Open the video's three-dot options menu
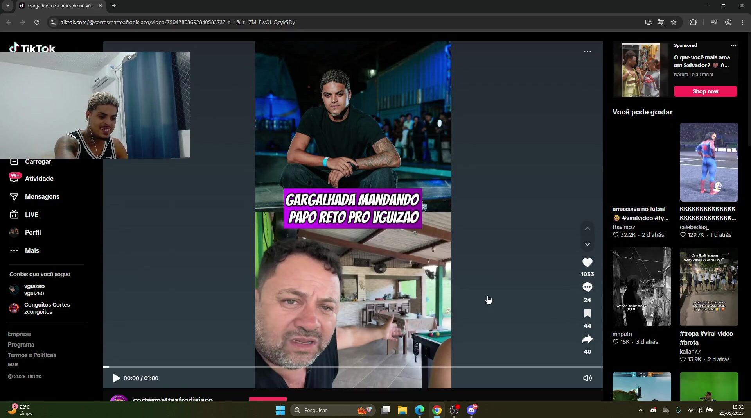Screen dimensions: 751x418 click(x=587, y=52)
